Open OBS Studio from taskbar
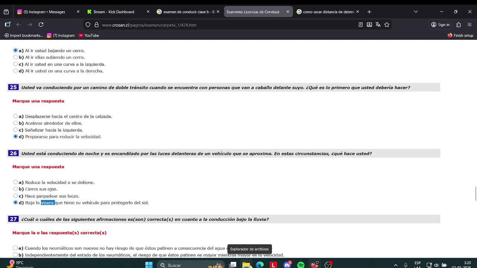 pos(328,265)
